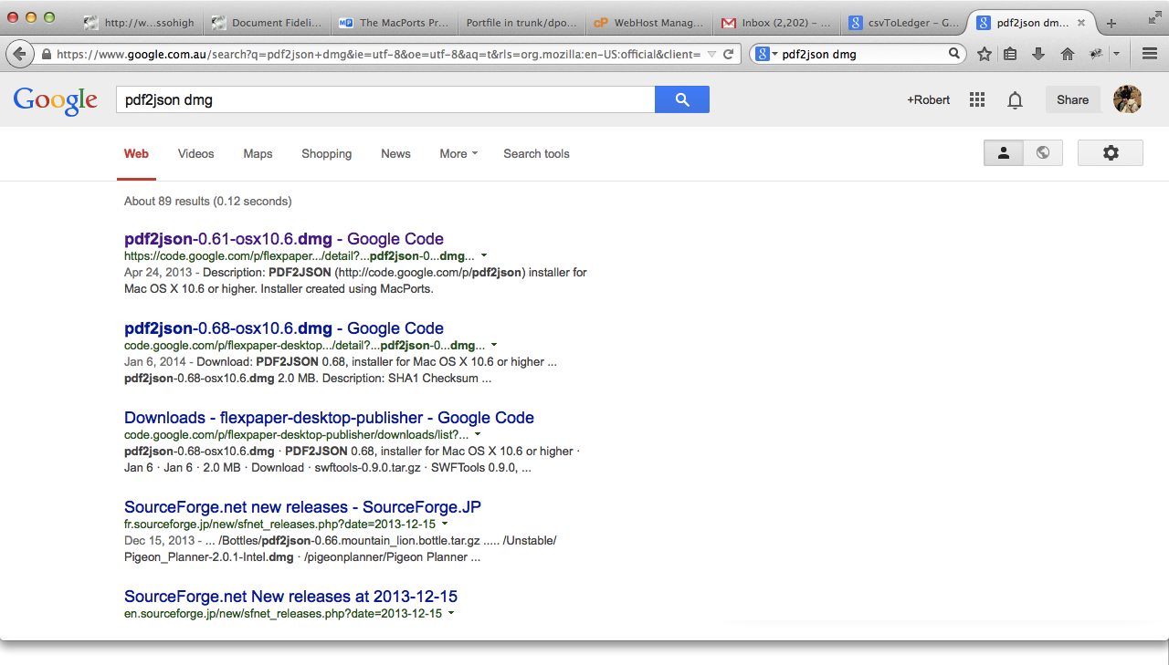Select the News search category
This screenshot has width=1169, height=665.
(395, 153)
